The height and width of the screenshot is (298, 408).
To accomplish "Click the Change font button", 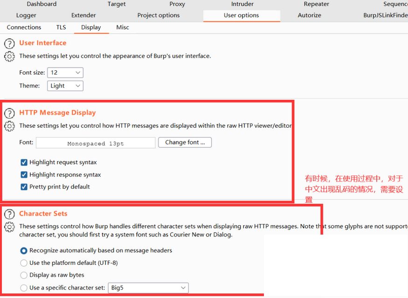I will pyautogui.click(x=185, y=142).
